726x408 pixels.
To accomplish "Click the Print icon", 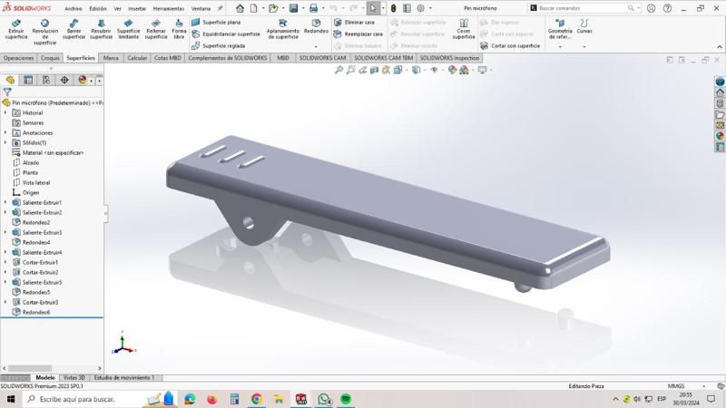I will tap(313, 8).
